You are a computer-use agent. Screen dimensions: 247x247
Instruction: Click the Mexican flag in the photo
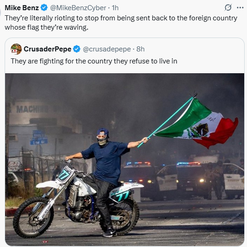[x=197, y=123]
